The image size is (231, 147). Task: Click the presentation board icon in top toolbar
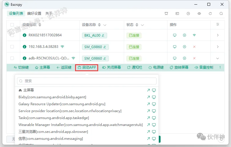pyautogui.click(x=166, y=14)
